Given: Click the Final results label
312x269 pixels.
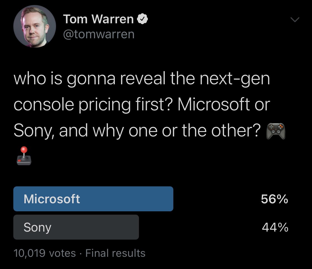Looking at the screenshot, I should 115,253.
